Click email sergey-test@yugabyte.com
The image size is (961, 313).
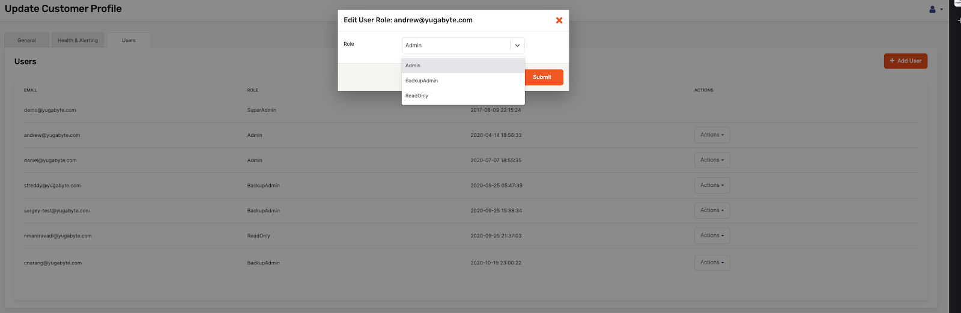coord(57,211)
